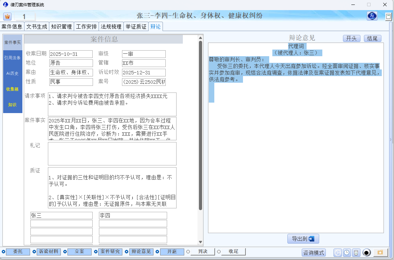
Task: Click the clock icon in bottom bar
Action: (x=346, y=253)
